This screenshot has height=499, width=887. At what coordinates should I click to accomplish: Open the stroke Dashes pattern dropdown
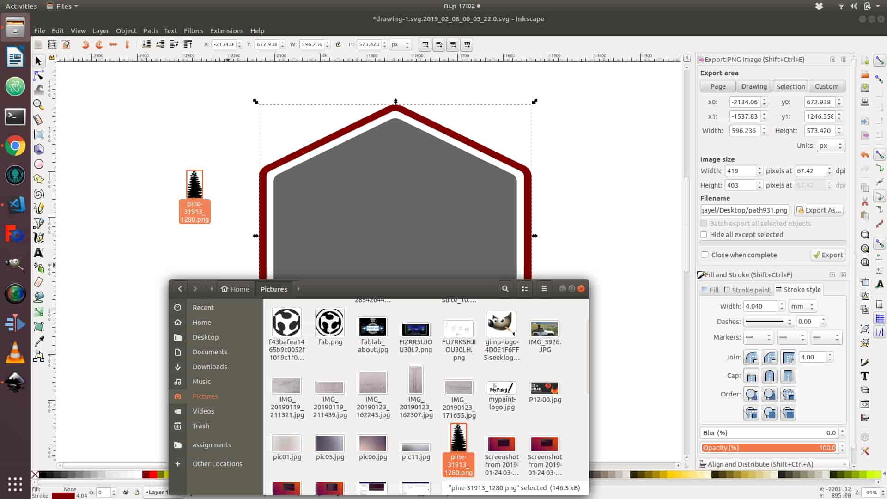point(768,322)
